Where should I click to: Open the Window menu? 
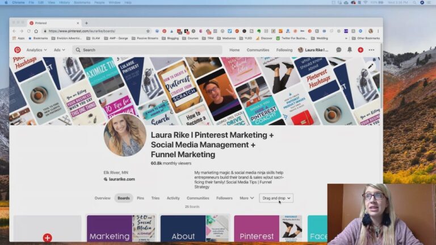[114, 2]
